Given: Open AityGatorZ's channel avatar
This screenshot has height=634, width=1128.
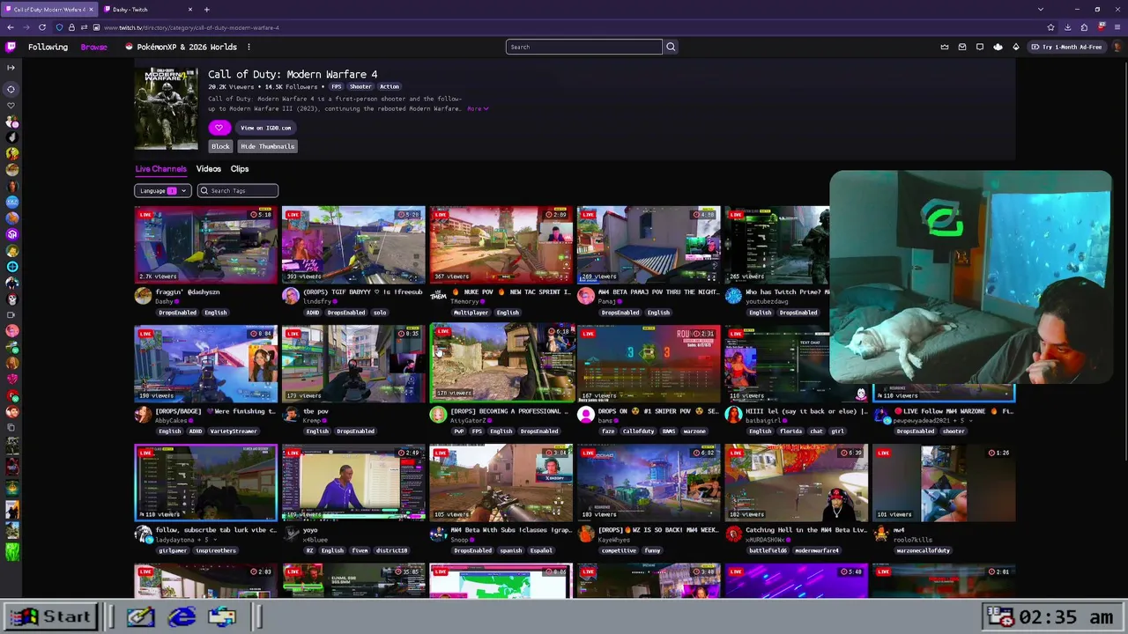Looking at the screenshot, I should tap(438, 416).
